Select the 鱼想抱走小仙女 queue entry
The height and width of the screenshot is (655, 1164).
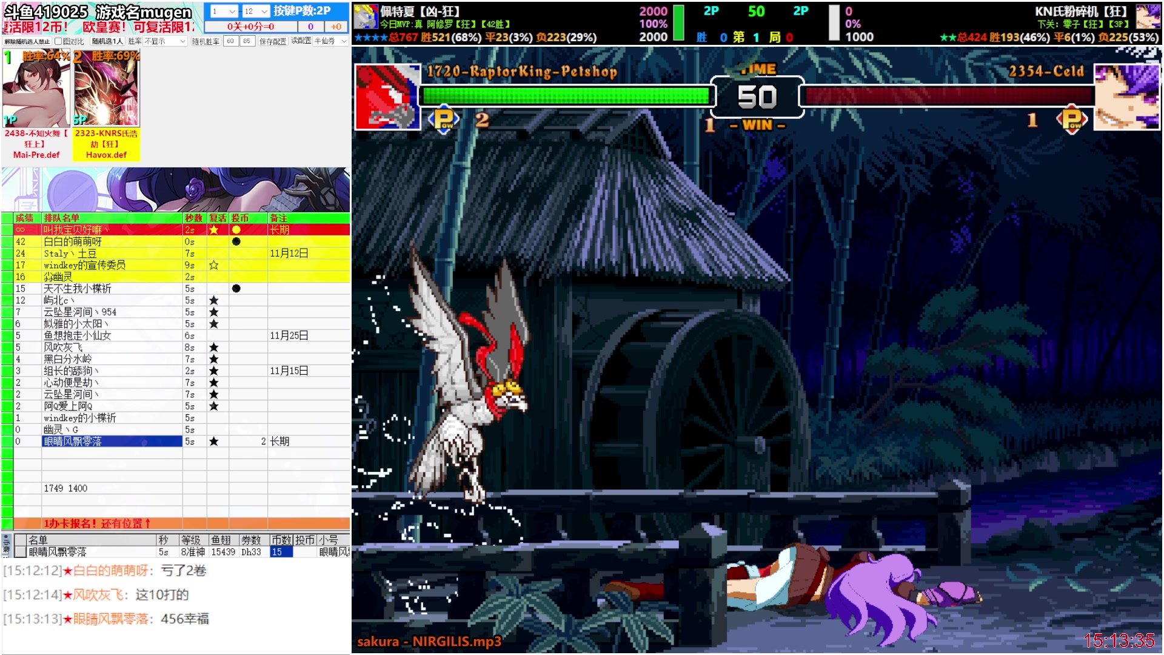click(112, 335)
